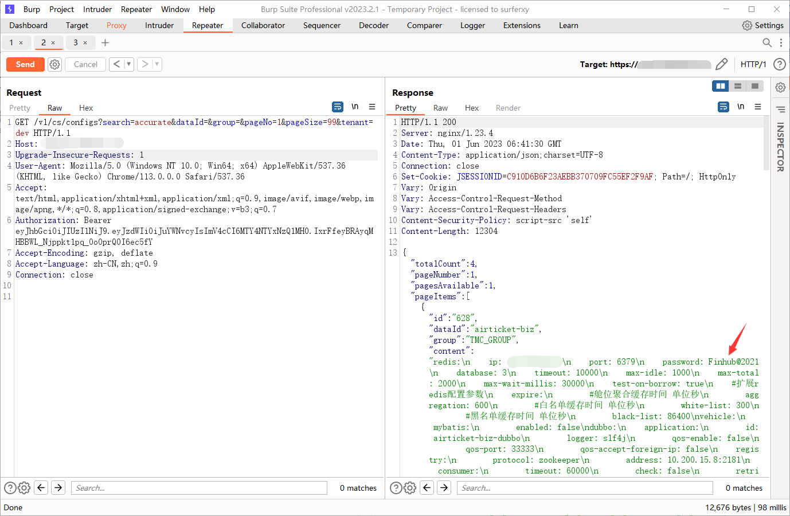Click the Burp Suite logo icon

click(x=10, y=9)
